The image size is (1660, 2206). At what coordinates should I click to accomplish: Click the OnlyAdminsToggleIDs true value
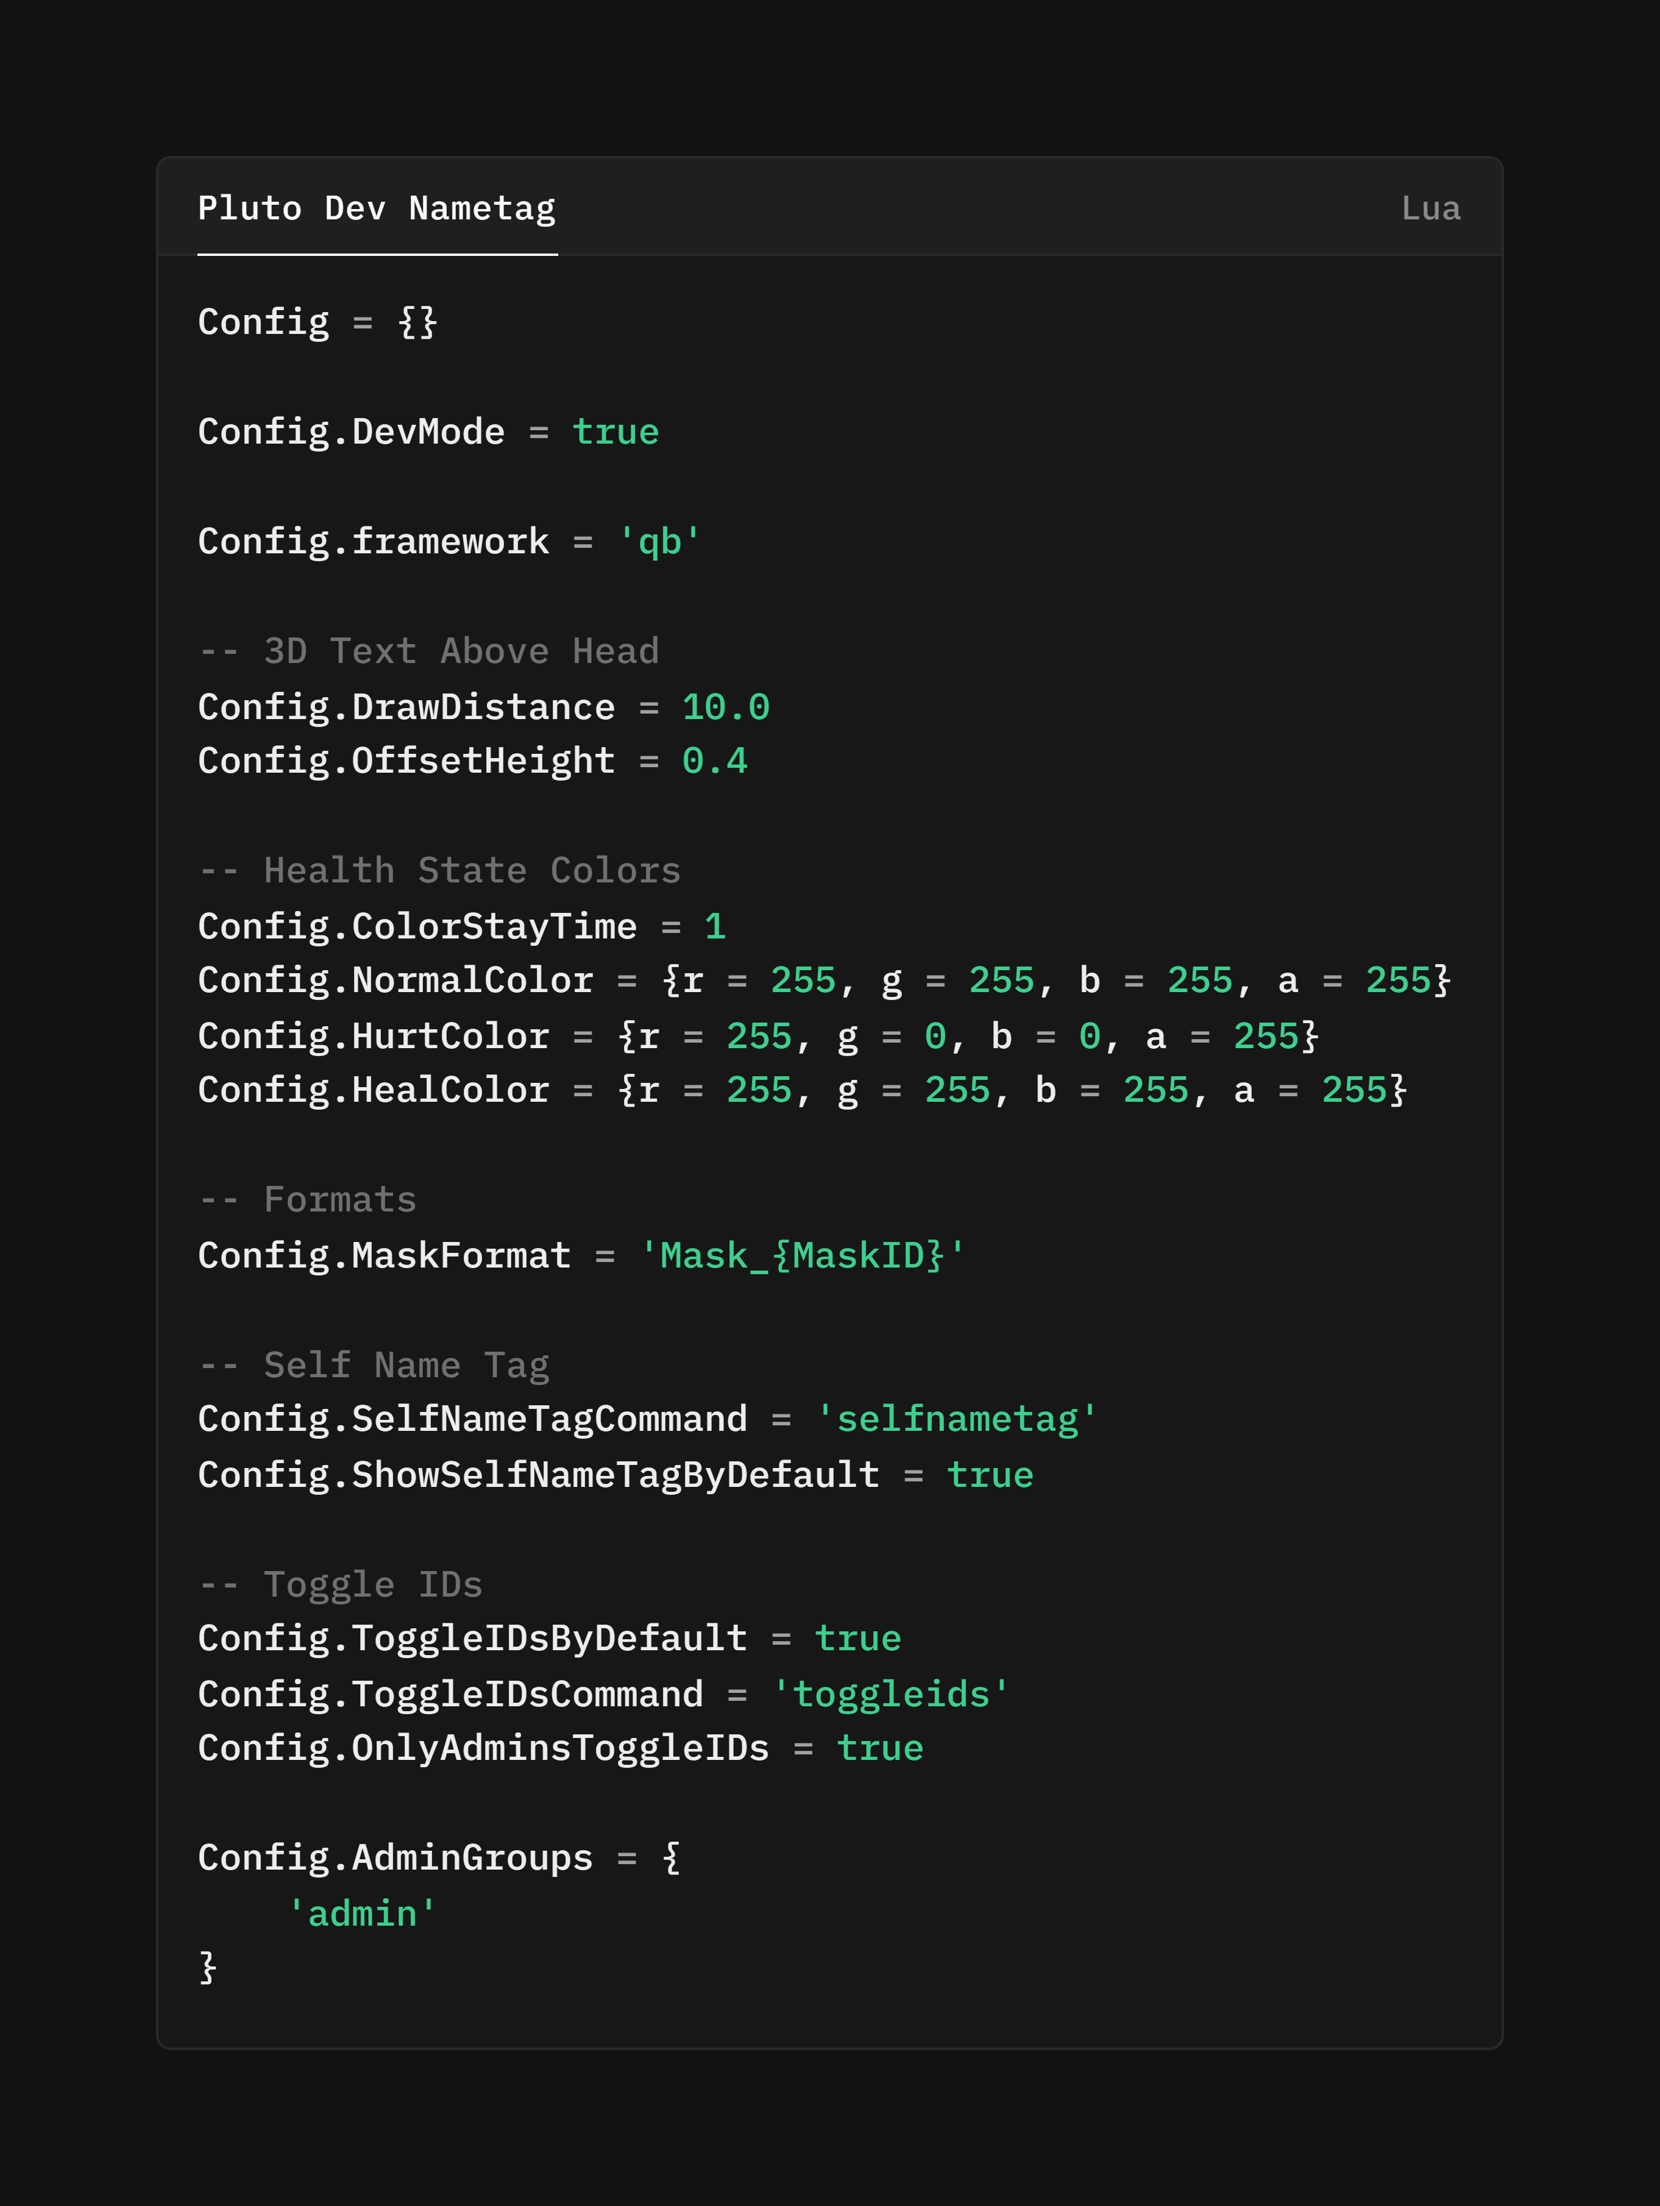pyautogui.click(x=879, y=1748)
